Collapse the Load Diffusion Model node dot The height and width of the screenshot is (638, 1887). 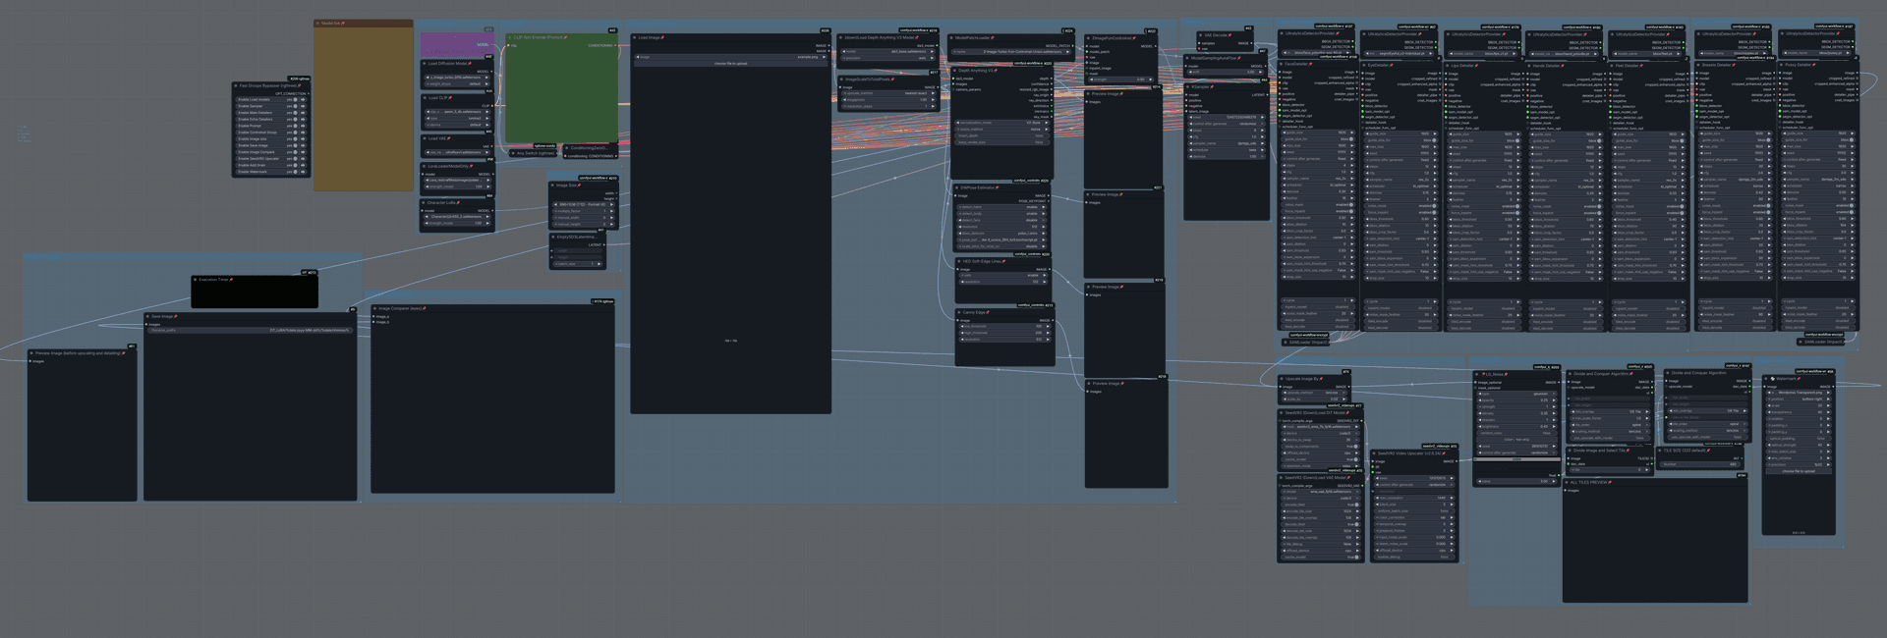point(425,64)
